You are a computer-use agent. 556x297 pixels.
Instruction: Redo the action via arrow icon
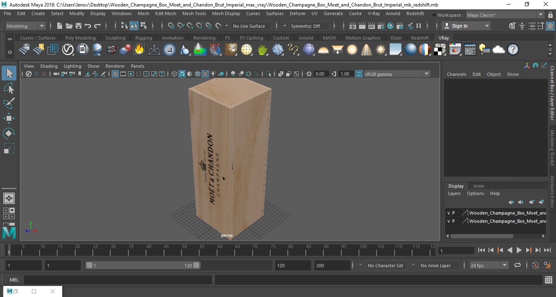tap(97, 26)
